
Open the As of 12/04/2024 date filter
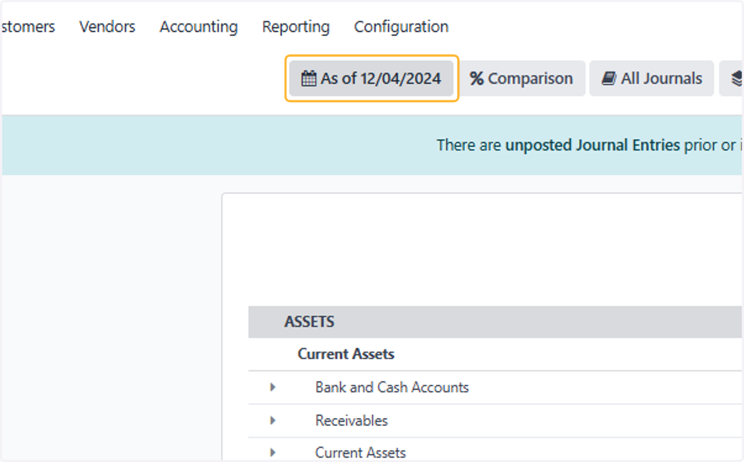(371, 79)
